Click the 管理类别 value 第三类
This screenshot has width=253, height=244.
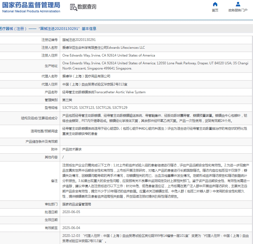coord(68,100)
